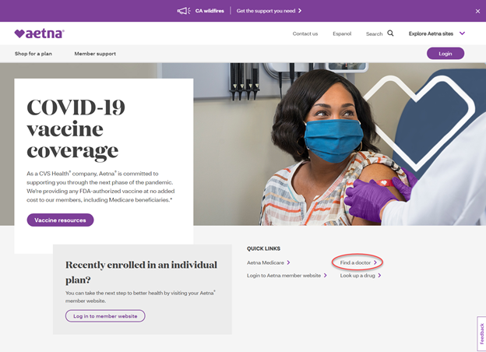Click the arrow after Get the support you need
The height and width of the screenshot is (352, 486).
tap(300, 11)
